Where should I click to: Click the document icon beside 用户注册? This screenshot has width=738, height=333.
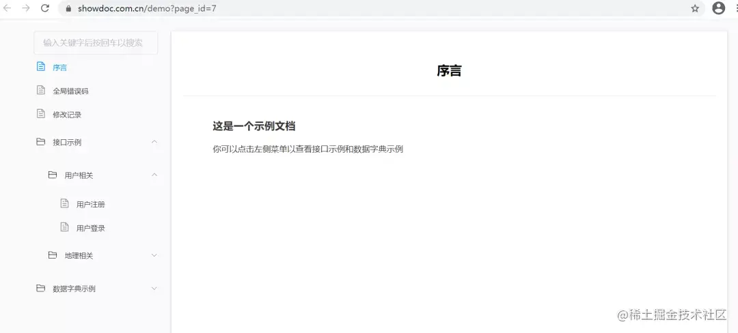[x=64, y=203]
